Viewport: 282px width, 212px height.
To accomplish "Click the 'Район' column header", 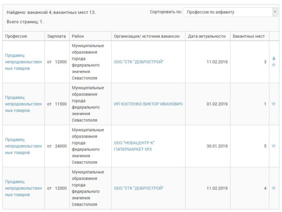I will [x=78, y=36].
